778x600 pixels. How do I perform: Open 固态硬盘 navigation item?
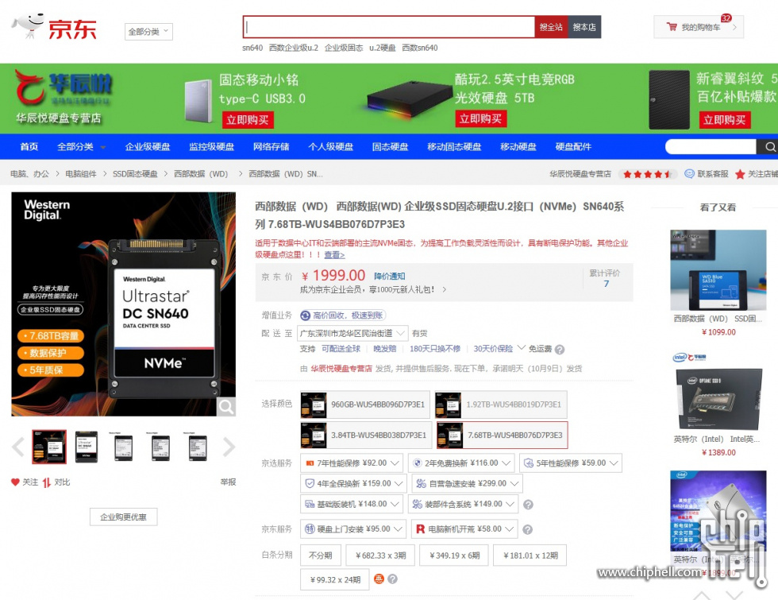(390, 146)
